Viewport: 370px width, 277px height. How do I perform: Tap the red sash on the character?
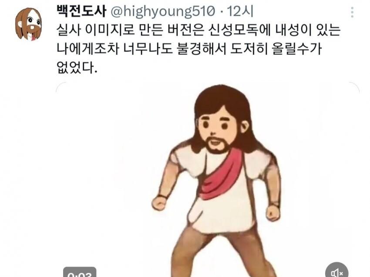pos(221,174)
